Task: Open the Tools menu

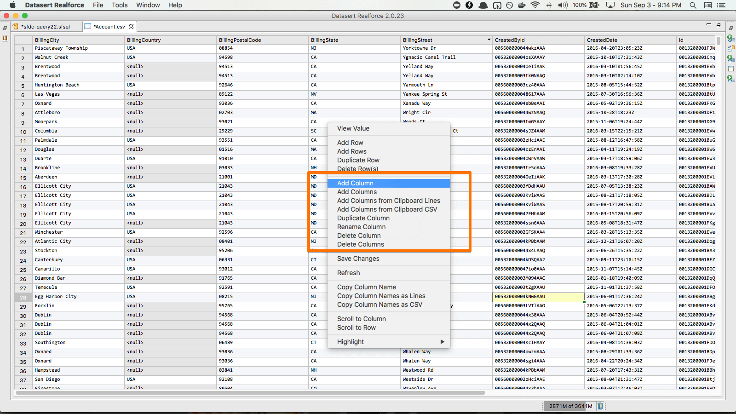Action: 120,5
